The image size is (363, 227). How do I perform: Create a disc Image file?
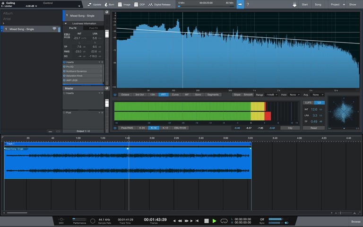click(x=124, y=4)
